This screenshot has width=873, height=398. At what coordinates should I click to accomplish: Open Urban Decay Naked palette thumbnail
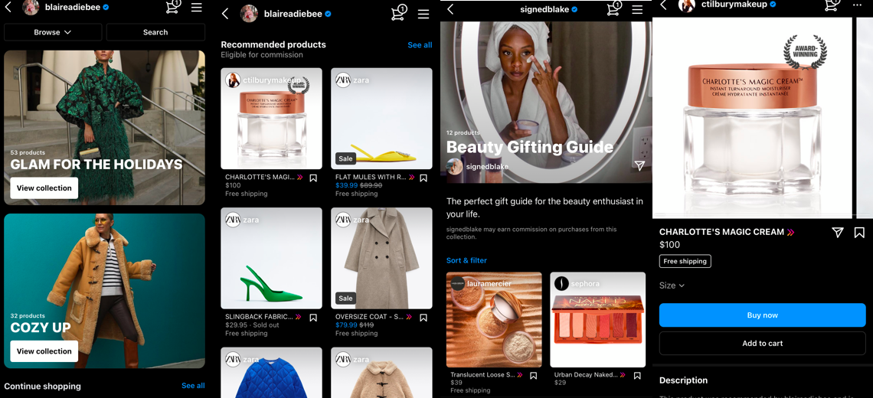[598, 319]
